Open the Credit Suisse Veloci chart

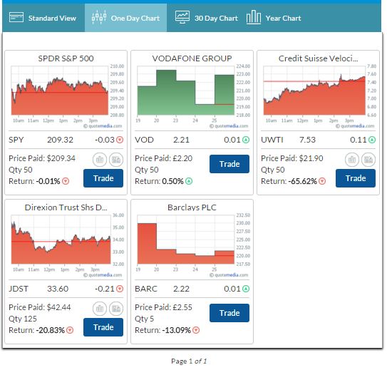coord(314,91)
